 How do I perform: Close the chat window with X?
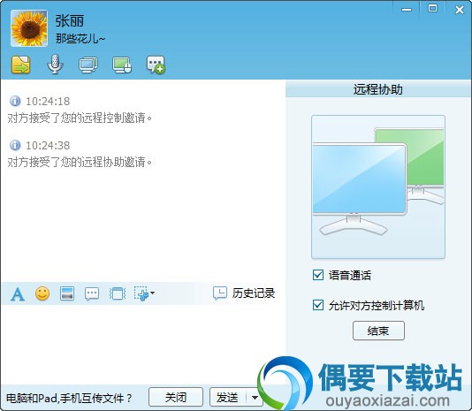pyautogui.click(x=460, y=10)
